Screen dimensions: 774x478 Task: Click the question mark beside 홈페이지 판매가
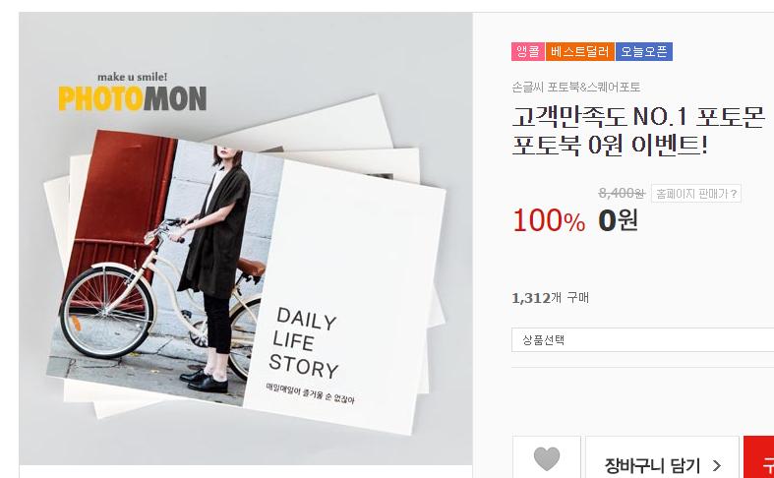point(734,194)
